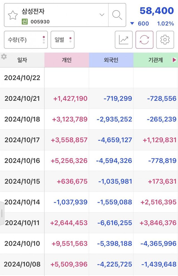Click the 일자 date column header
The height and width of the screenshot is (276, 178).
pyautogui.click(x=22, y=60)
